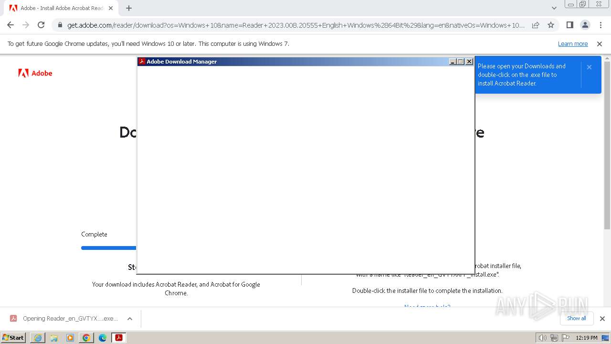Open the Learn more link about Chrome updates
The image size is (611, 344).
tap(573, 43)
